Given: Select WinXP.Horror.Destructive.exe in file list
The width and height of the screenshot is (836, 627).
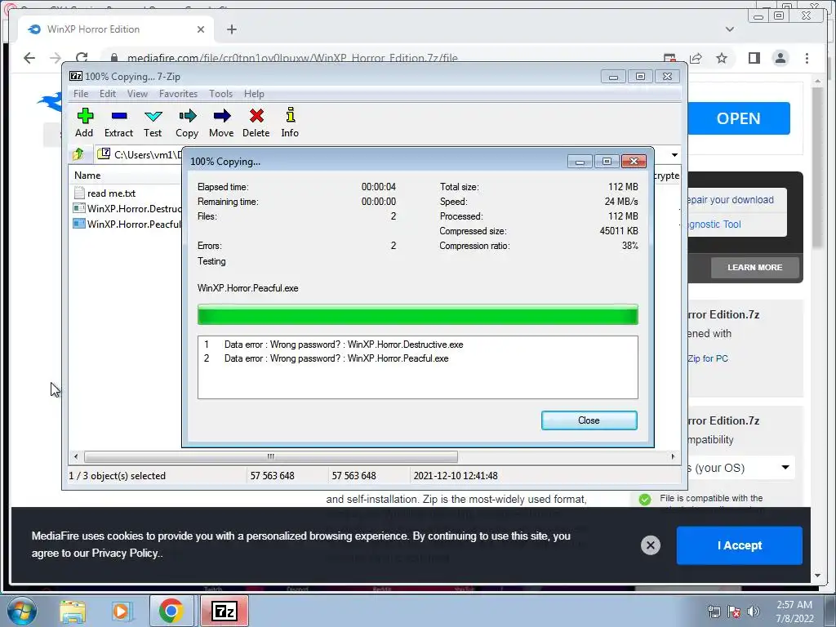Looking at the screenshot, I should 127,208.
